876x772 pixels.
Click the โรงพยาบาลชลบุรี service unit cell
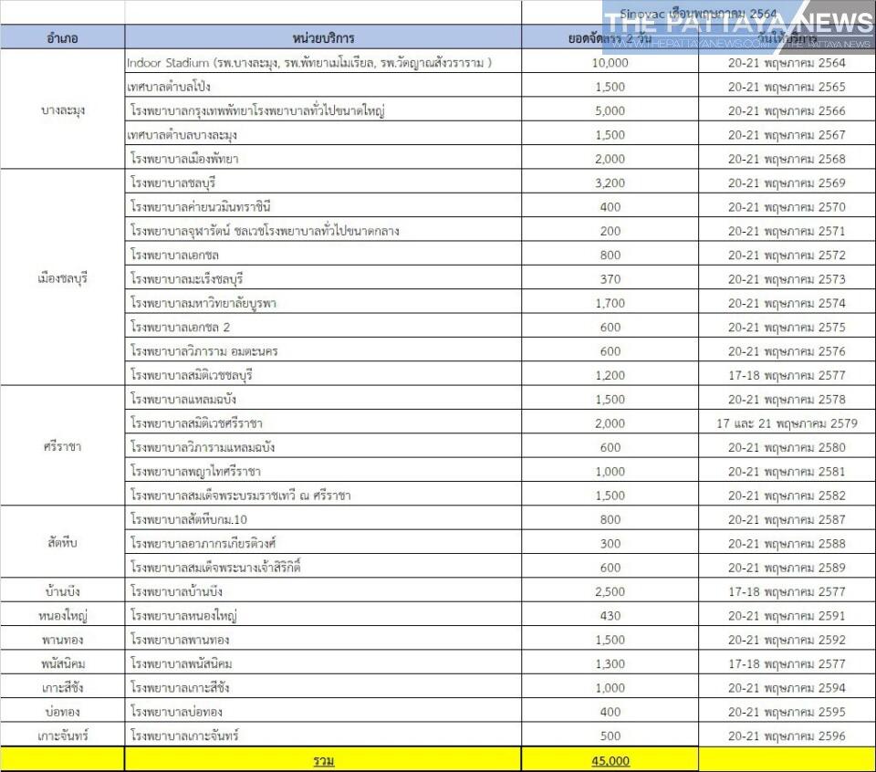323,183
